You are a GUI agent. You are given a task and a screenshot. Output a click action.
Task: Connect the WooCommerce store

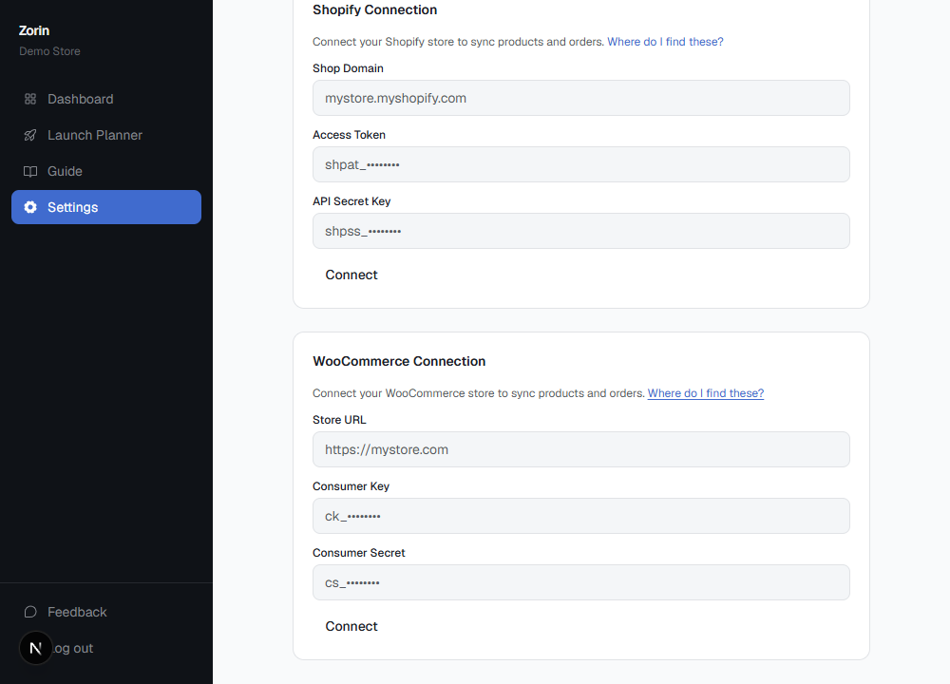pos(351,626)
